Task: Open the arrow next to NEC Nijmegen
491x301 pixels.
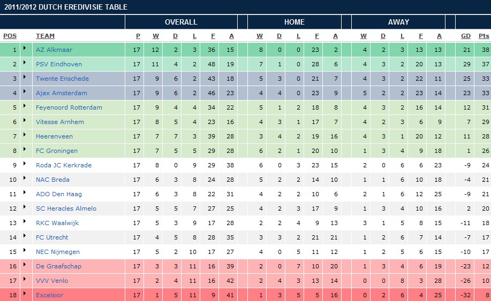Action: tap(24, 252)
